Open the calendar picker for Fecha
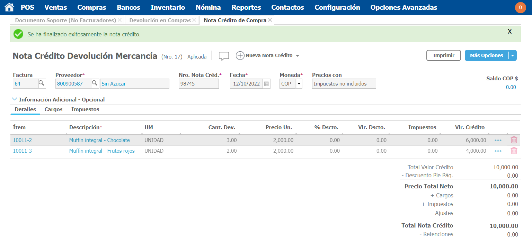Image resolution: width=532 pixels, height=241 pixels. point(266,84)
